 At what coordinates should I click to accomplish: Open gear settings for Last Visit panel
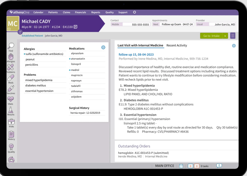(x=234, y=46)
